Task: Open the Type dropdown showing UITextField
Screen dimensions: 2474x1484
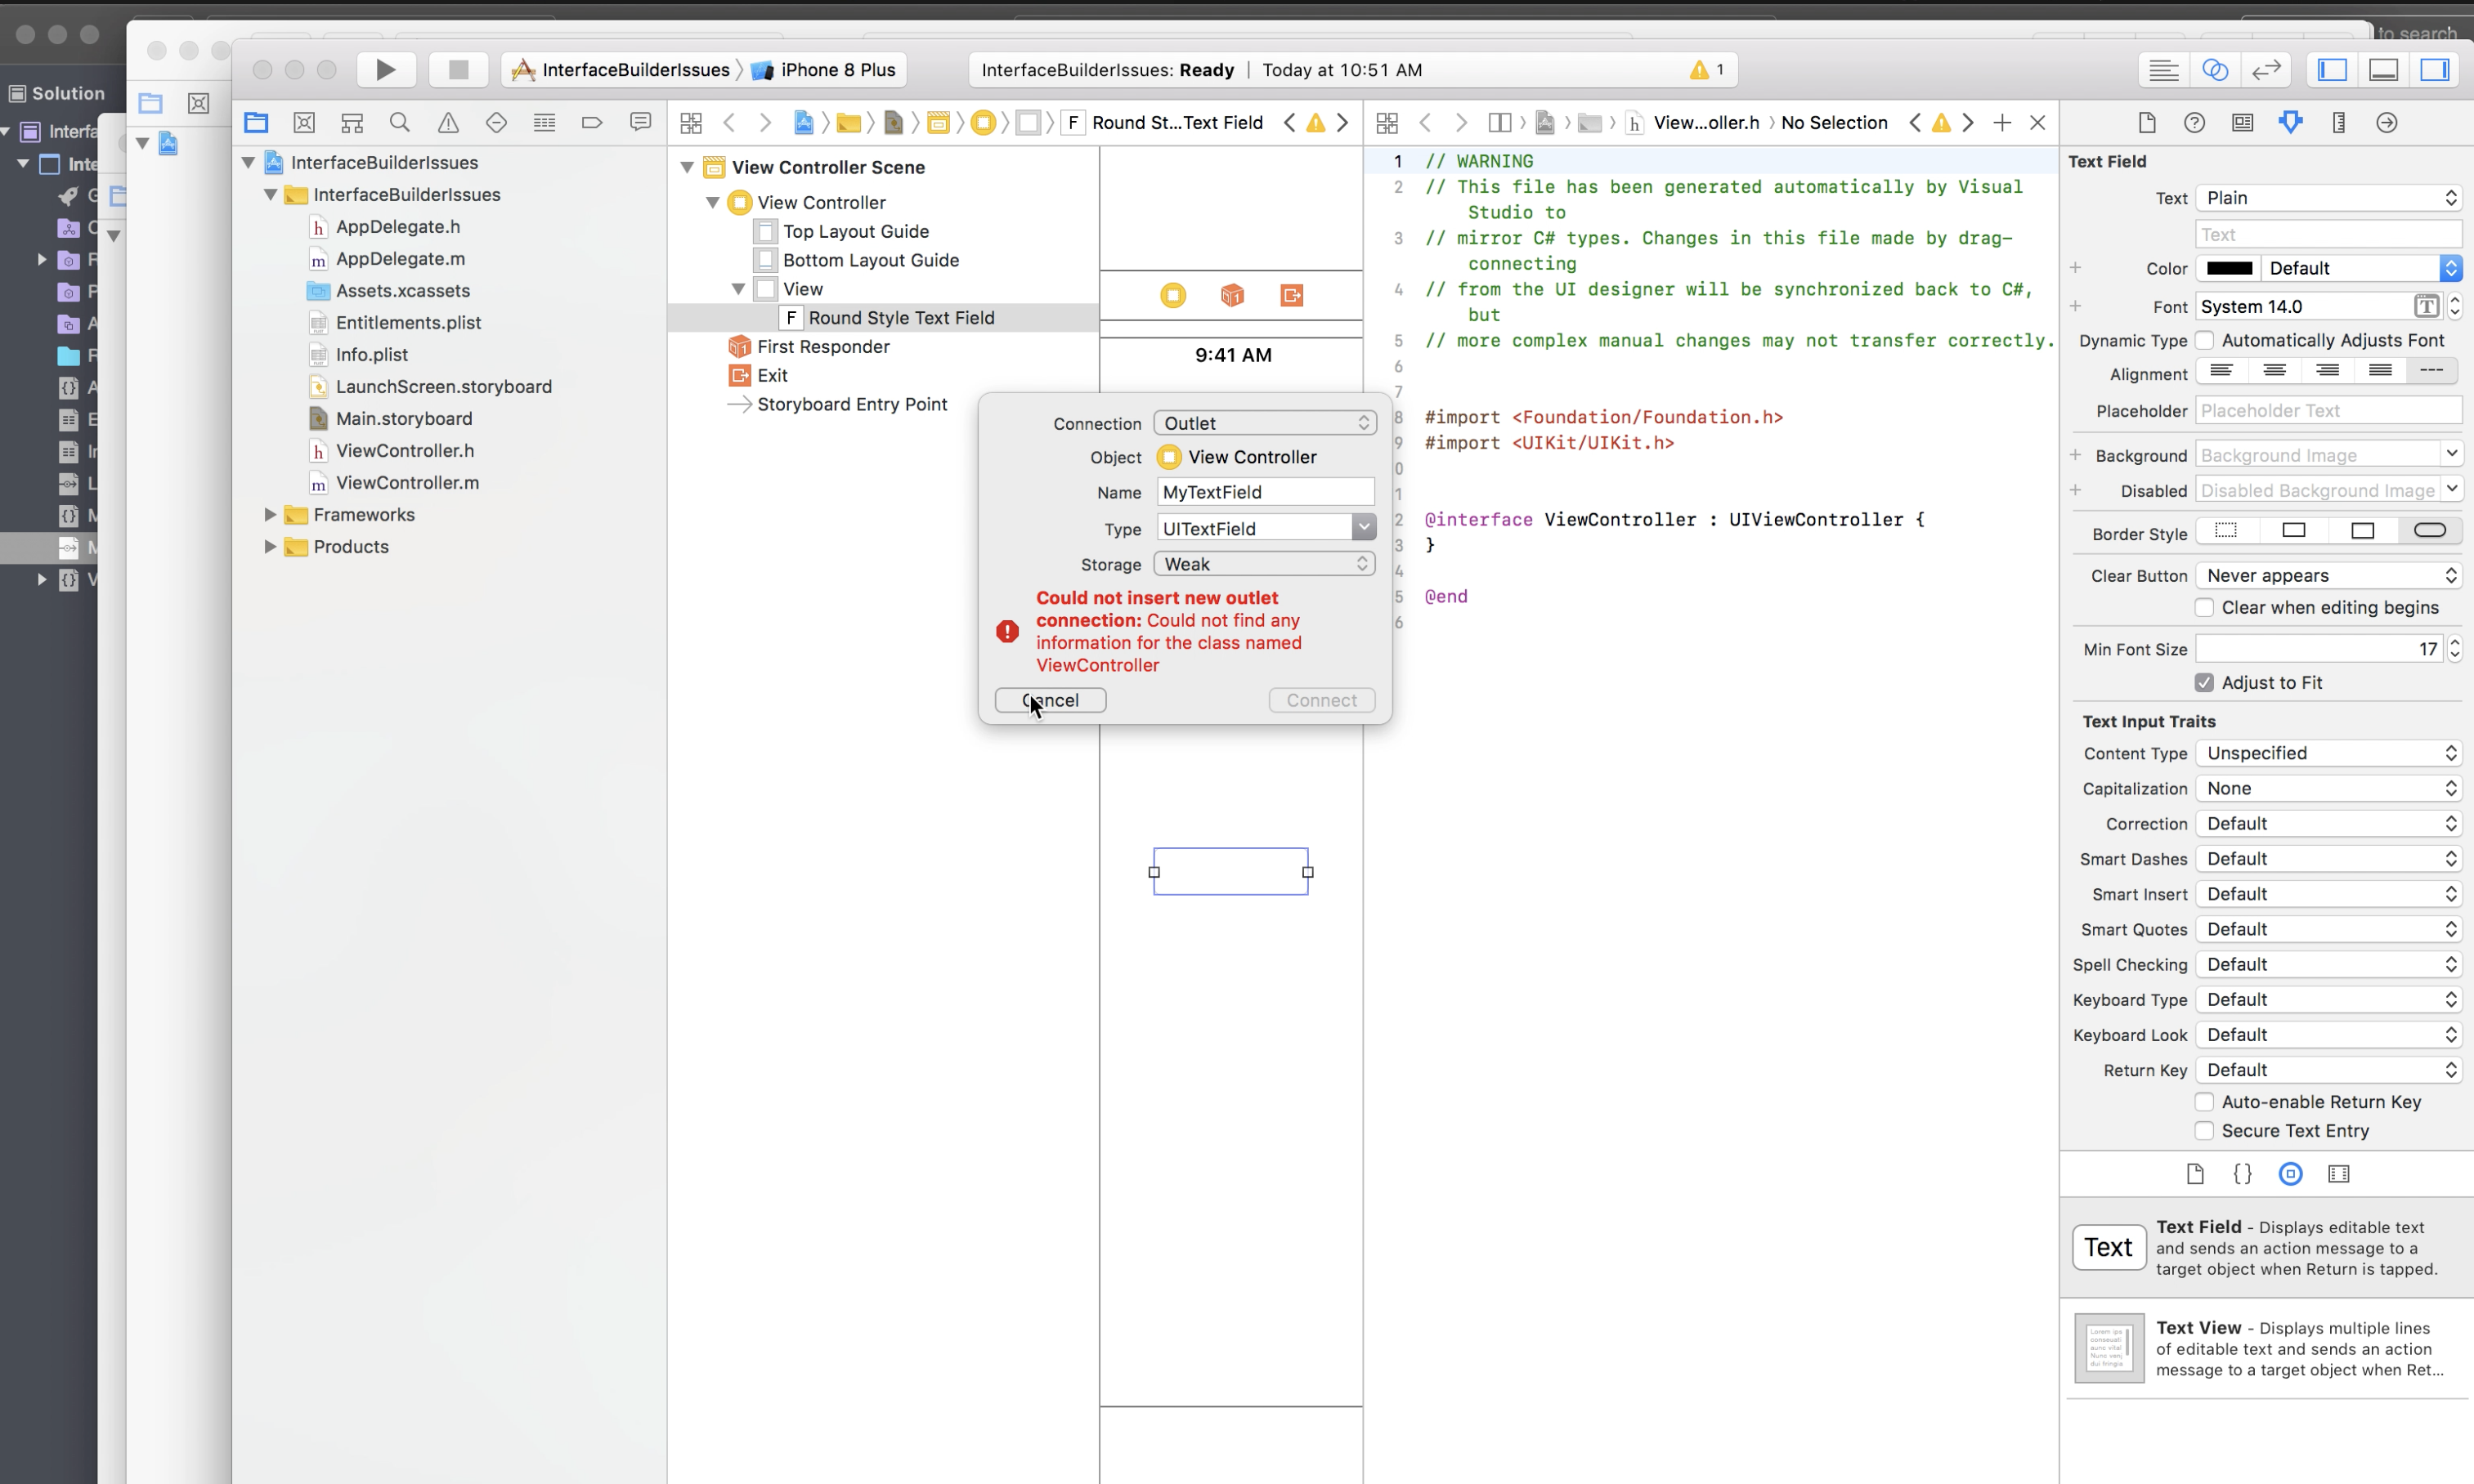Action: click(1263, 527)
